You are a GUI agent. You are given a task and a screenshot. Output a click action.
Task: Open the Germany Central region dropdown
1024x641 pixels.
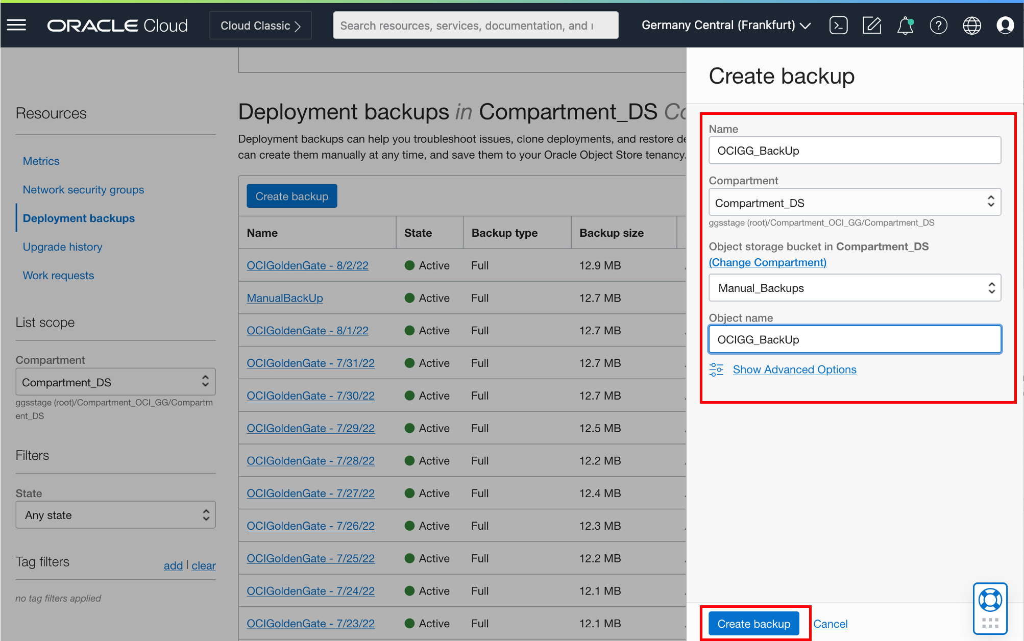pyautogui.click(x=725, y=24)
